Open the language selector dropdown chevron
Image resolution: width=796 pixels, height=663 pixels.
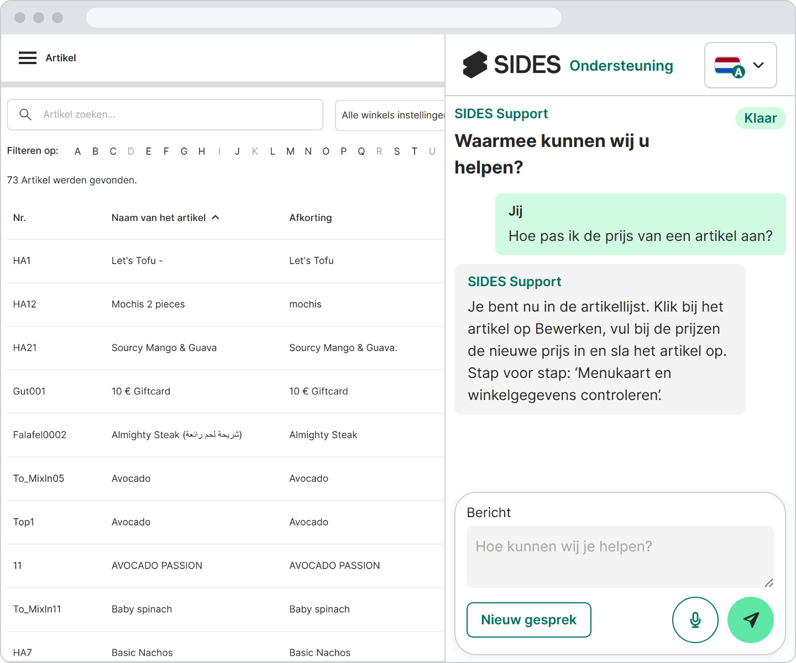tap(759, 65)
